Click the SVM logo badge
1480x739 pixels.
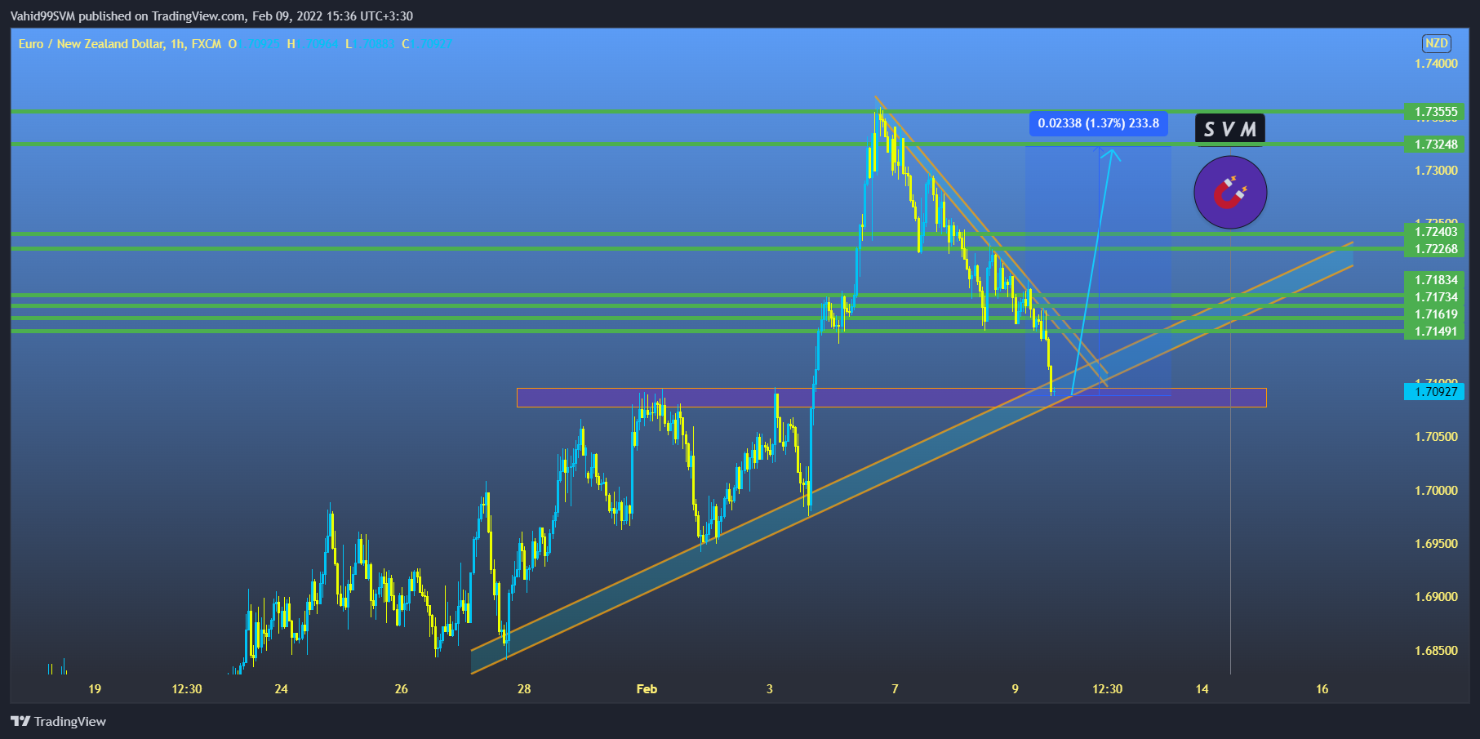1230,129
